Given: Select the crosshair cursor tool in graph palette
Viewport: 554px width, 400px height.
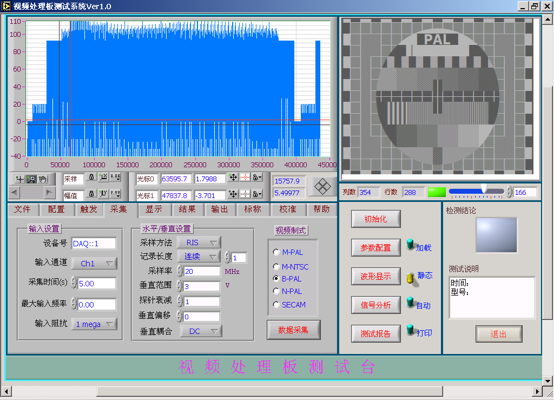Looking at the screenshot, I should (20, 179).
